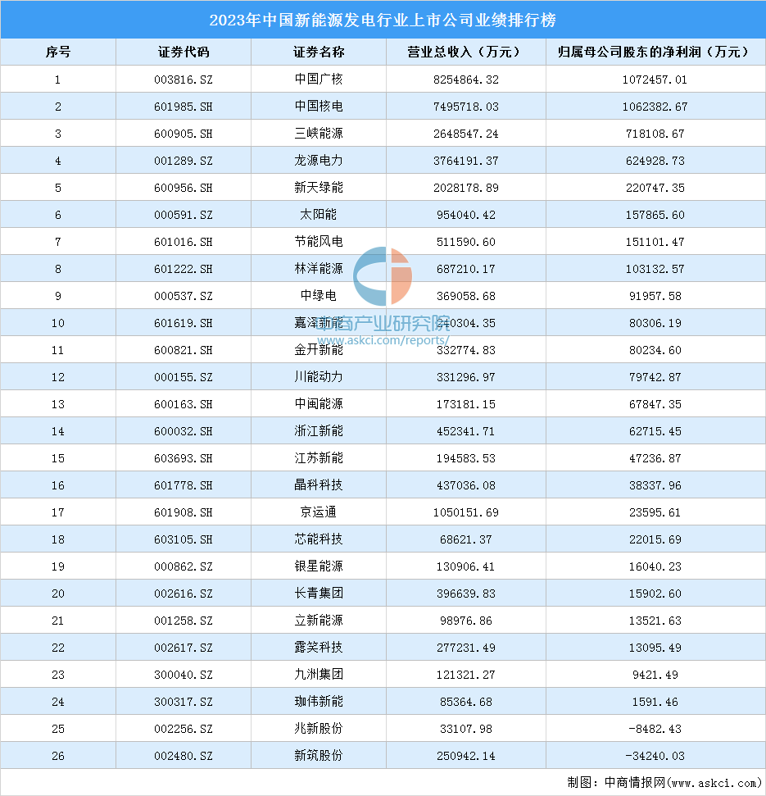Click company name "芯能科技"

(x=319, y=539)
